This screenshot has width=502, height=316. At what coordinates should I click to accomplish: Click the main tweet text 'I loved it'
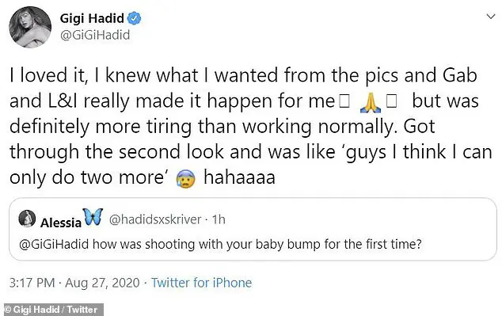[48, 75]
